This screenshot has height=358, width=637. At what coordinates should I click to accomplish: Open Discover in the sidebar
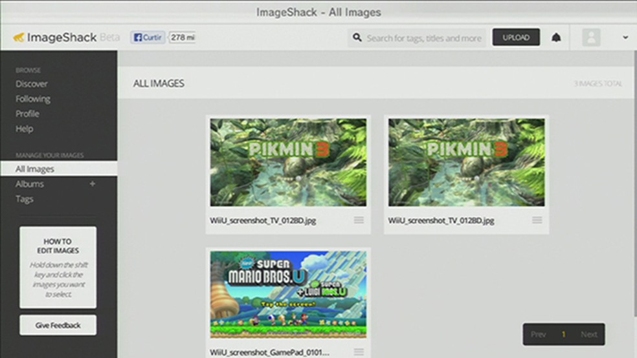click(31, 84)
